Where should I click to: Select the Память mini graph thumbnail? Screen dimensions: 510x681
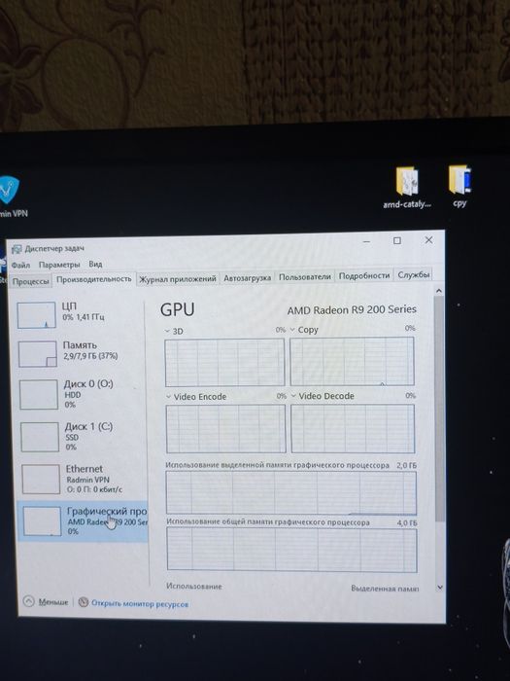tap(38, 353)
